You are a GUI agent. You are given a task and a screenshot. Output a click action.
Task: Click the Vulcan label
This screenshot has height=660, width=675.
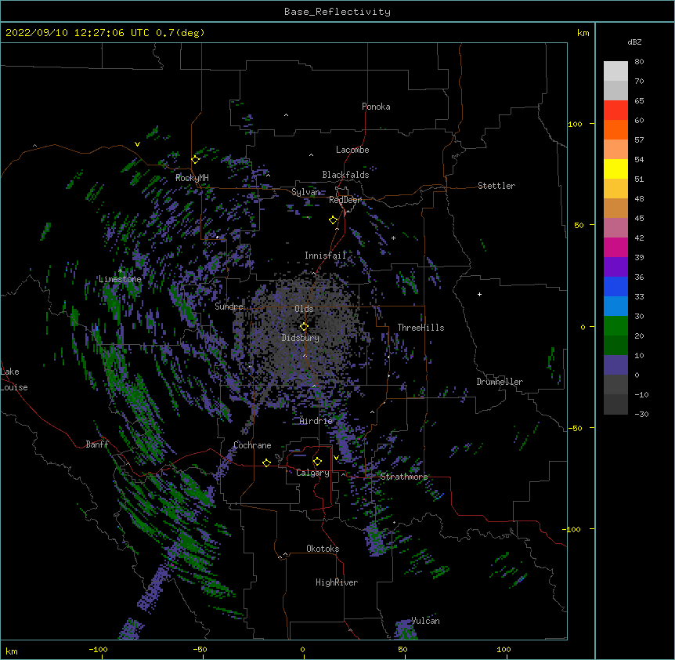pos(425,621)
